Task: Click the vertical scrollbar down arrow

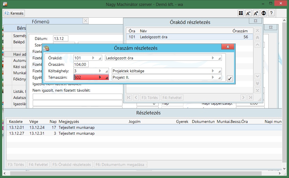Action: [284, 169]
